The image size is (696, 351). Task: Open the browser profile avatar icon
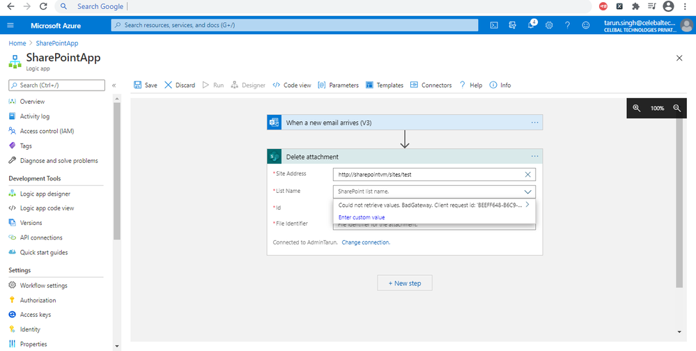click(x=668, y=6)
